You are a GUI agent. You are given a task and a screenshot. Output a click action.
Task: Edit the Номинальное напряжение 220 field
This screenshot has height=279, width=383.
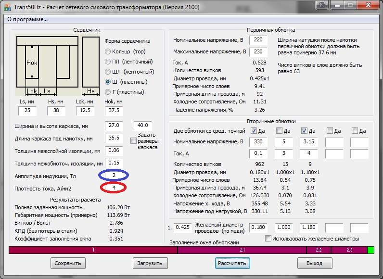pos(258,39)
